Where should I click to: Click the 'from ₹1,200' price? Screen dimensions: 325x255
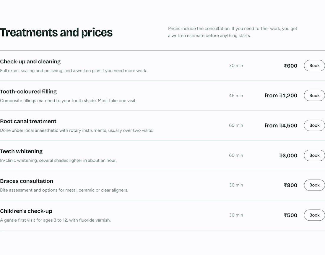pyautogui.click(x=281, y=96)
